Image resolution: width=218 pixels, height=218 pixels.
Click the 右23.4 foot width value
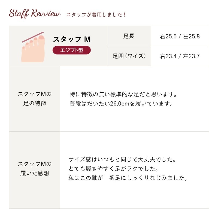[x=168, y=56]
